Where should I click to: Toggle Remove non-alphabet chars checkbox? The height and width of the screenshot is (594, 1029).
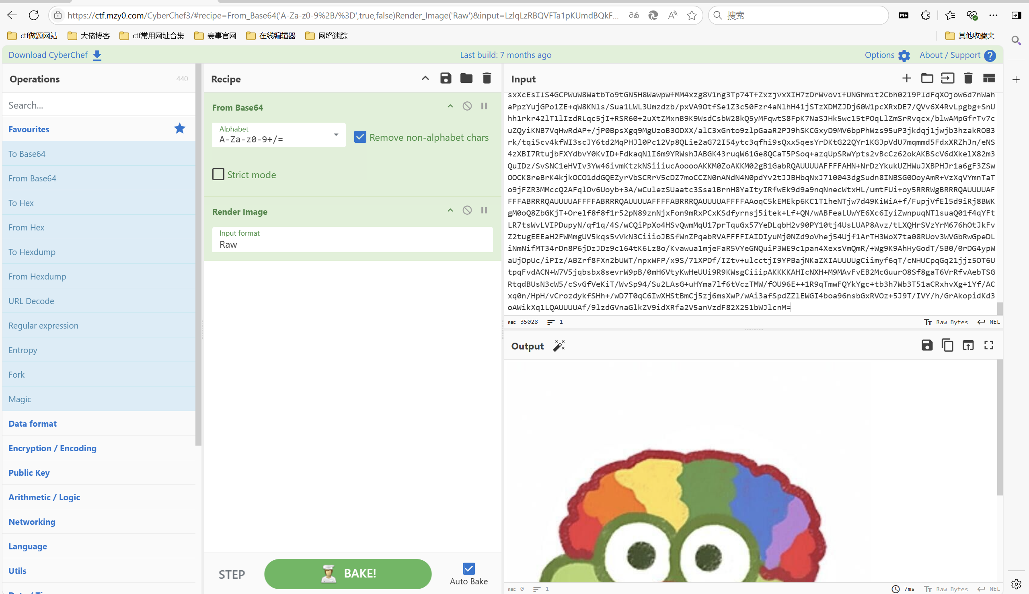click(360, 137)
